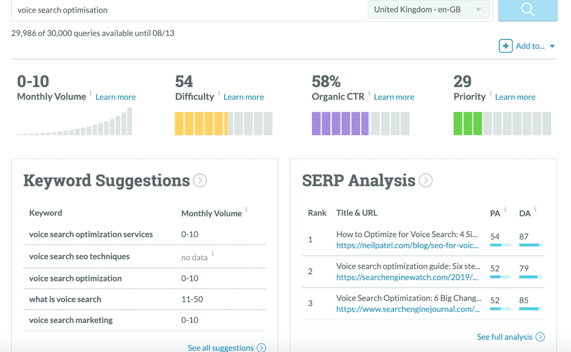Click the Learn more link for Difficulty
571x352 pixels.
coord(243,97)
